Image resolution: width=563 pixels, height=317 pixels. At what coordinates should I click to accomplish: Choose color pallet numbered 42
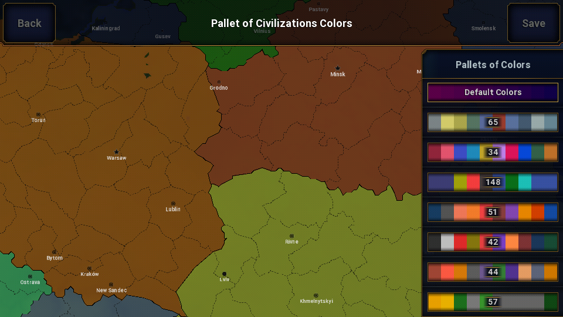pos(493,242)
